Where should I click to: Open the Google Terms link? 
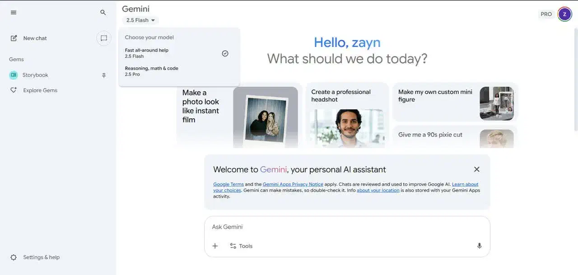(x=228, y=184)
